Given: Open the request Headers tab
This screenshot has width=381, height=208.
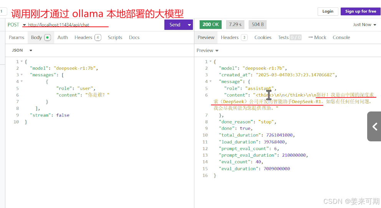Looking at the screenshot, I should pyautogui.click(x=88, y=38).
